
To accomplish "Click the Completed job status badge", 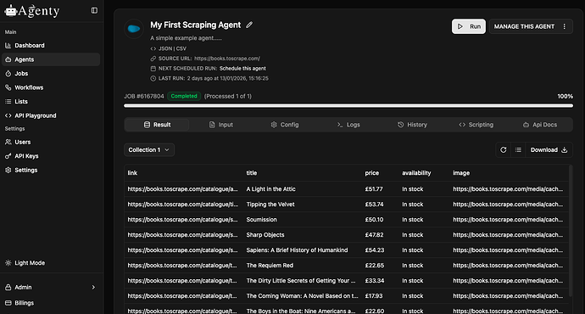I will pyautogui.click(x=184, y=96).
